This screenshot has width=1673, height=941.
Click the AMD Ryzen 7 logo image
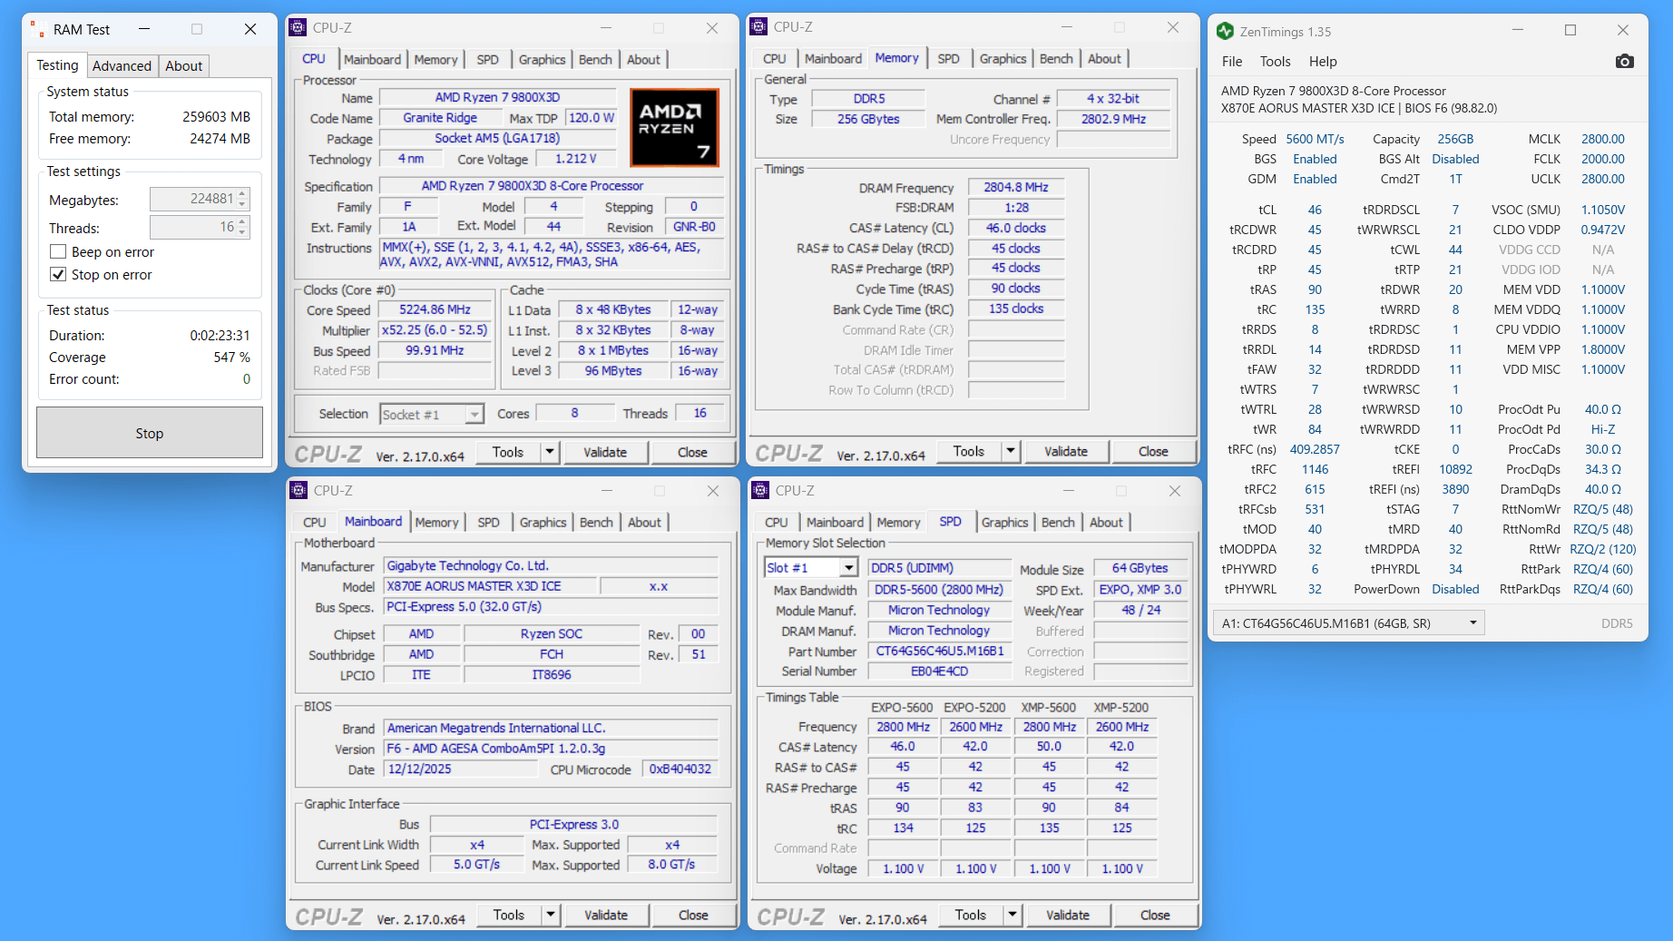674,128
